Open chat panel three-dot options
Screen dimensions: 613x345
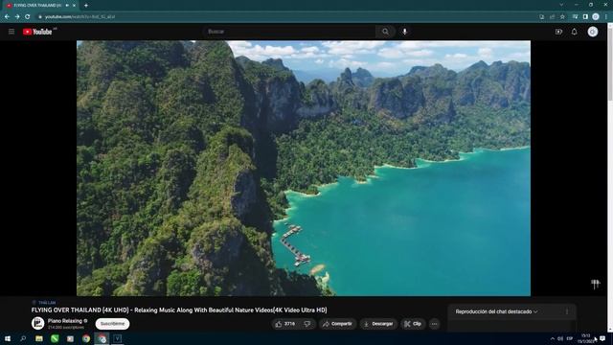click(567, 311)
